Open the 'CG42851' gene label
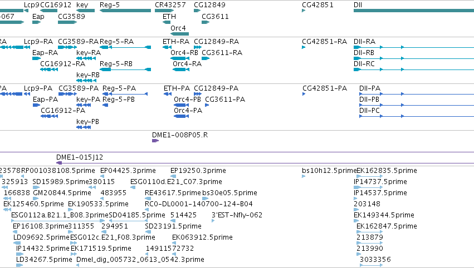The height and width of the screenshot is (268, 474). point(317,5)
